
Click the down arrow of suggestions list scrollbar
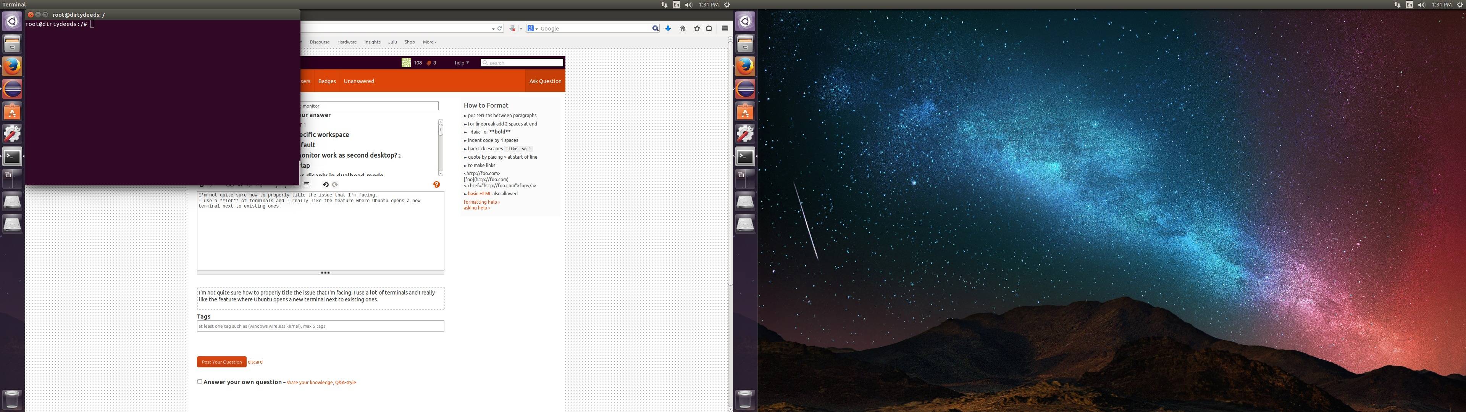[x=441, y=173]
